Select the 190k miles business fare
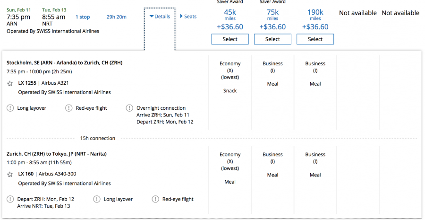The image size is (425, 220). pos(315,39)
